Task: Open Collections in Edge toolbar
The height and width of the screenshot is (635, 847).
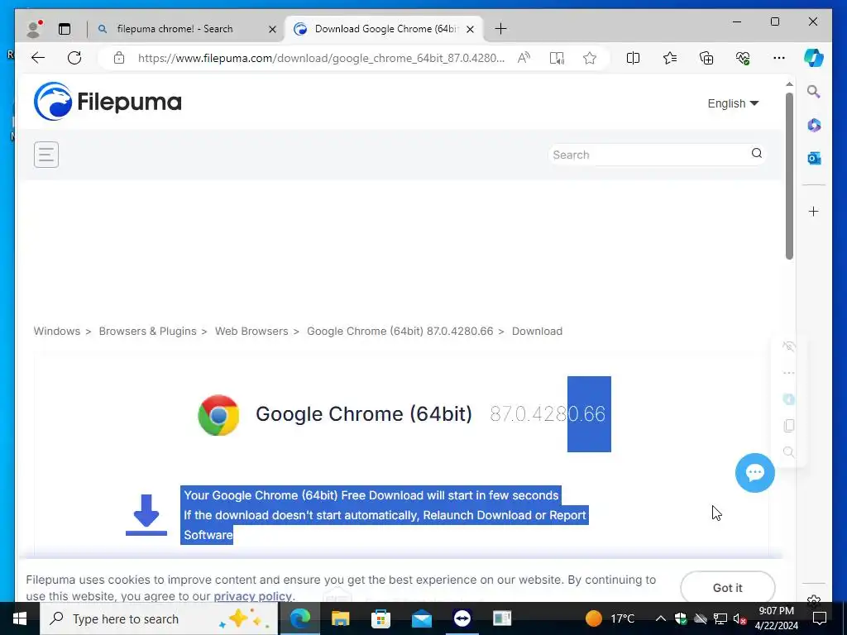Action: [x=706, y=58]
